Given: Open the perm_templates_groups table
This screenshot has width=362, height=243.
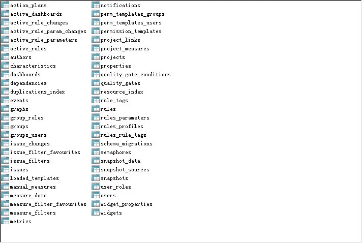Looking at the screenshot, I should [133, 14].
